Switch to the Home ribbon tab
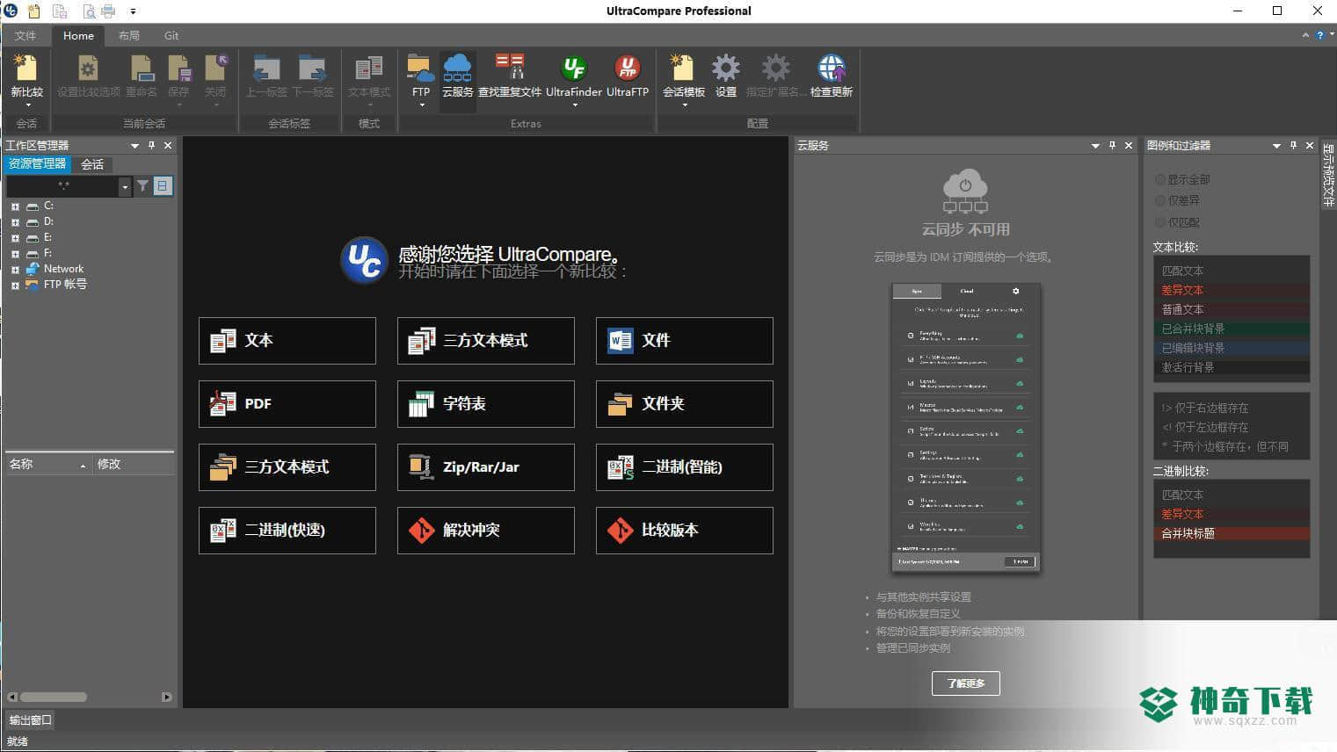Screen dimensions: 1337x752 (78, 35)
